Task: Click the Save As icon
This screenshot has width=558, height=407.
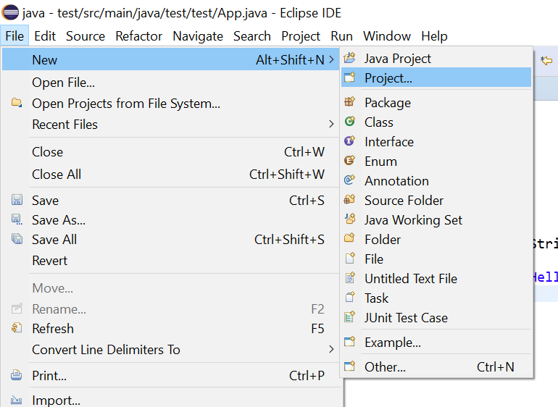Action: coord(17,219)
